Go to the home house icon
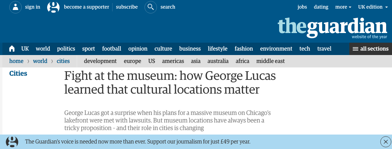The image size is (392, 149). [x=12, y=49]
